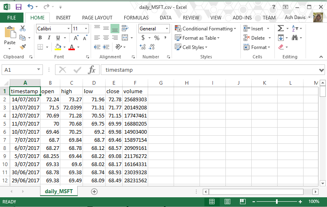Click the Wrap Text icon

click(125, 28)
